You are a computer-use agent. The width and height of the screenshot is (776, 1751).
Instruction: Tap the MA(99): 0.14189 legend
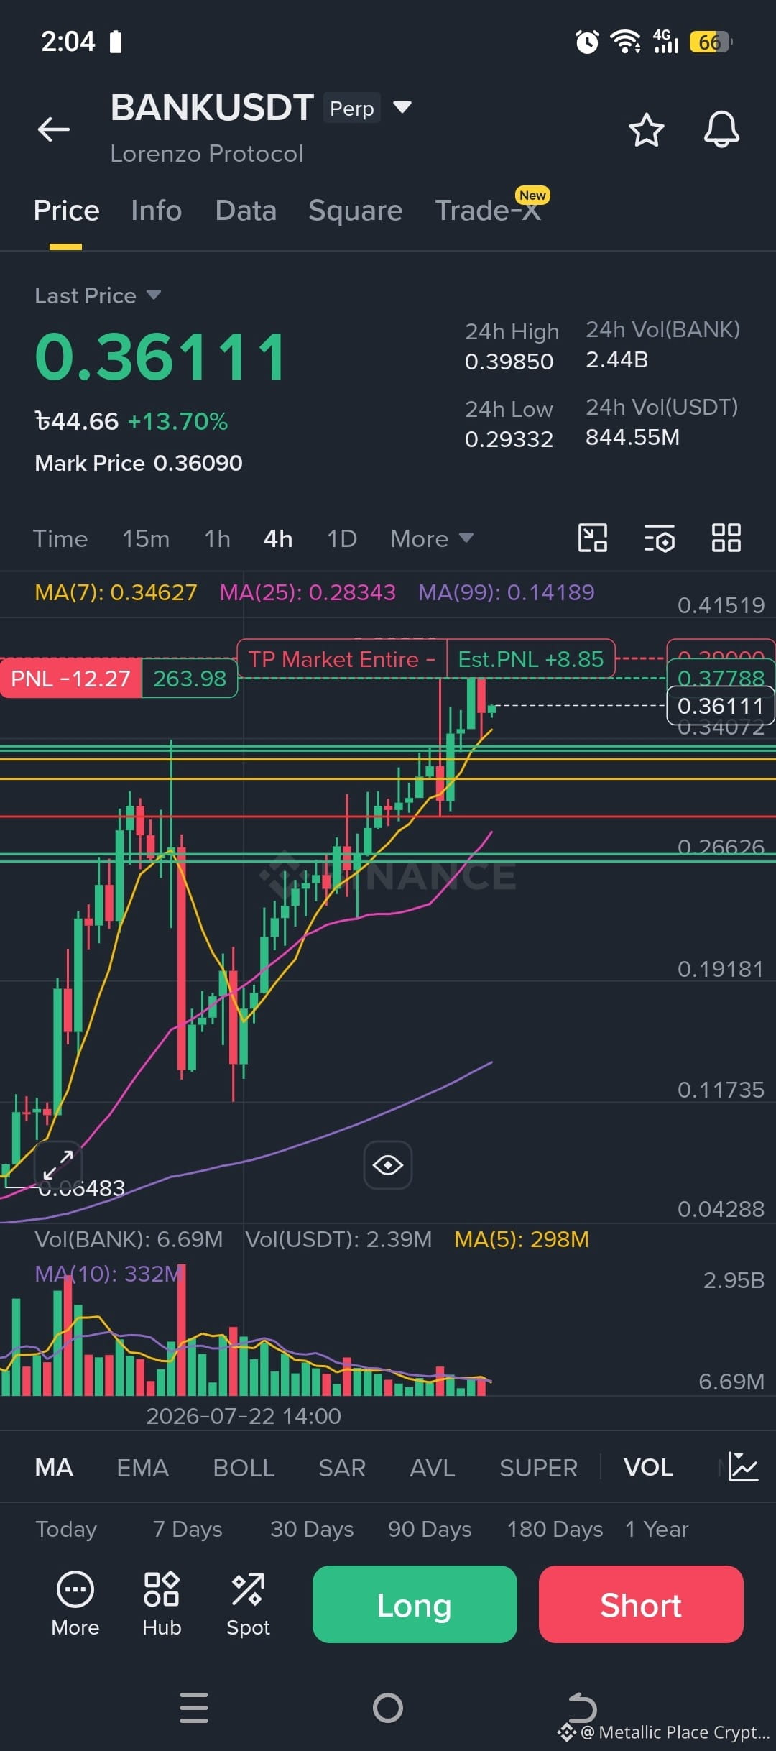[x=507, y=592]
